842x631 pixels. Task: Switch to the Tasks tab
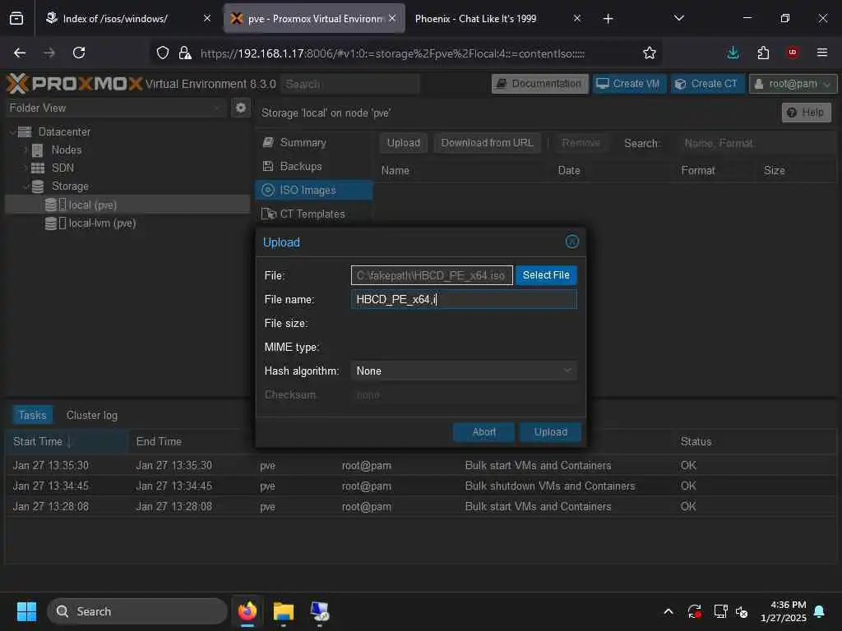32,415
